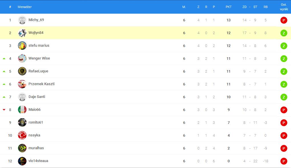The width and height of the screenshot is (291, 168).
Task: Click the M. matches column header
Action: click(184, 7)
